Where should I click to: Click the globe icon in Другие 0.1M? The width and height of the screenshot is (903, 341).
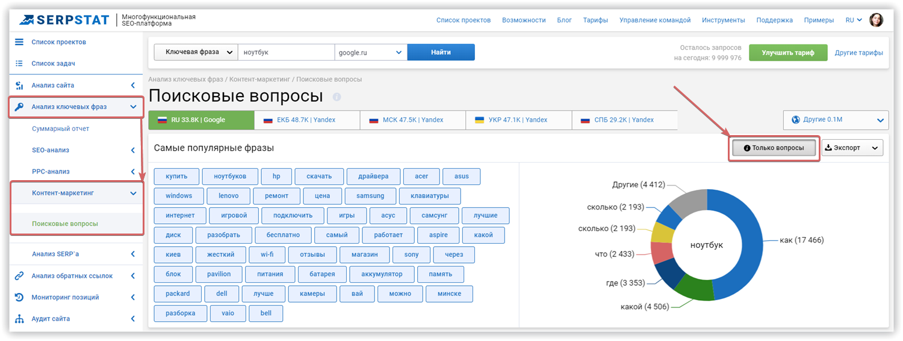(x=796, y=119)
